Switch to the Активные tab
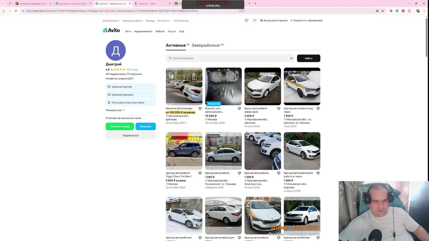429x241 pixels. coord(176,45)
